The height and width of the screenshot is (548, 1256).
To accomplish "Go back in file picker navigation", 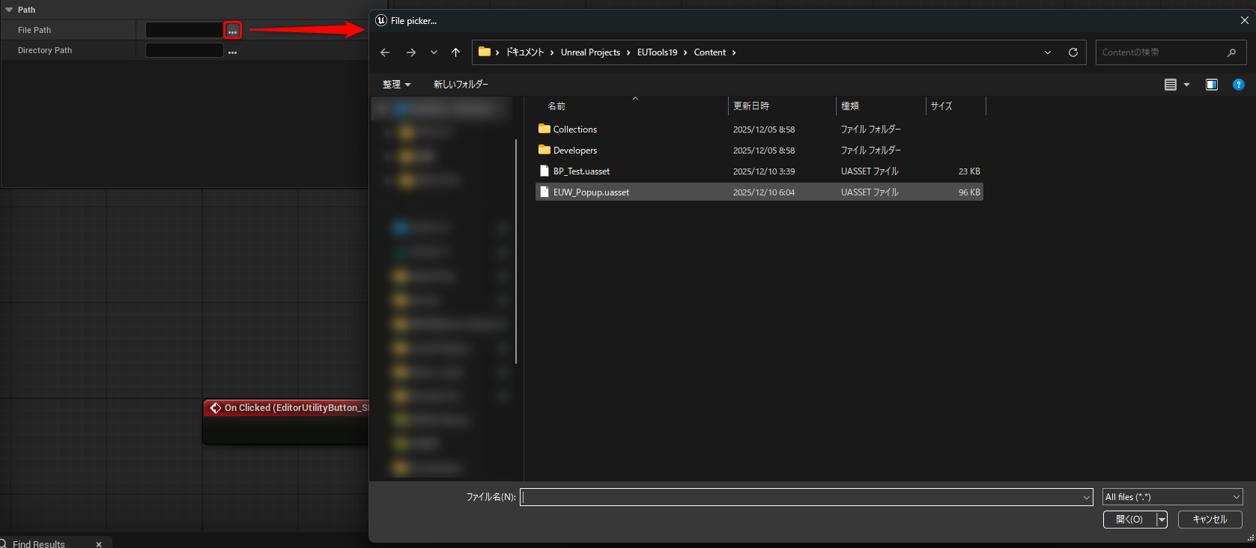I will tap(385, 52).
